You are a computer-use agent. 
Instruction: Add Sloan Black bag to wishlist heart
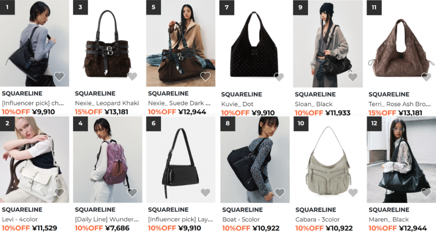[x=353, y=77]
